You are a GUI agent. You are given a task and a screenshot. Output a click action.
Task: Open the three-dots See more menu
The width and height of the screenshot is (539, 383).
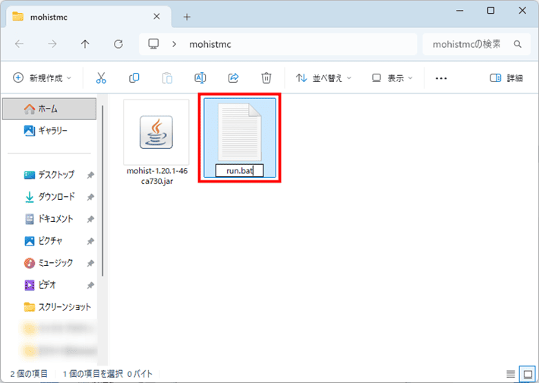[x=441, y=78]
